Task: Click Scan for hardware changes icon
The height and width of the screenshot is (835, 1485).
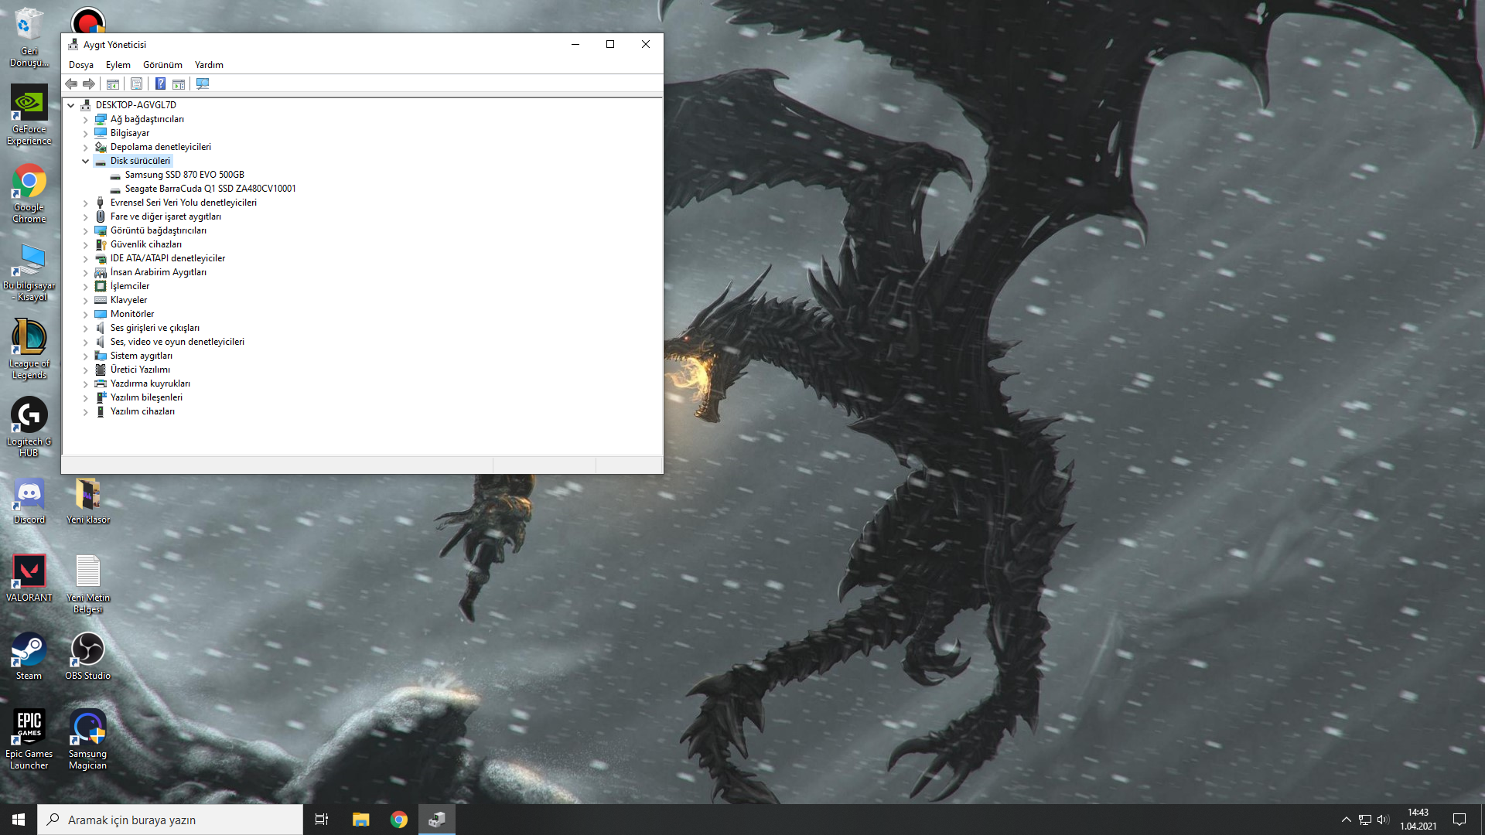Action: [x=203, y=83]
